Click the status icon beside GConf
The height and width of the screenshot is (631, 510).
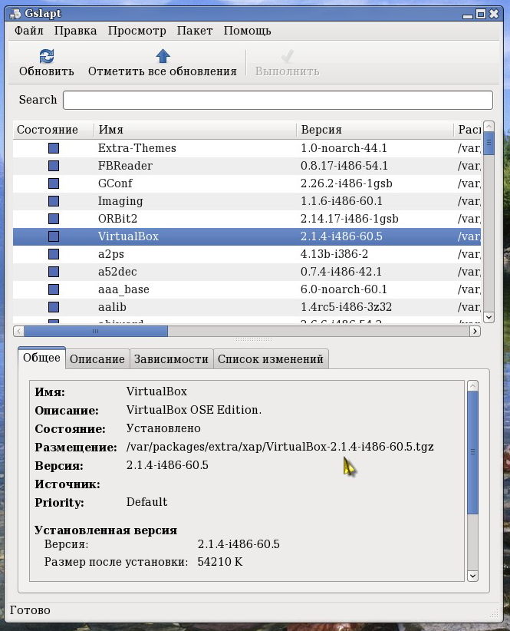coord(54,183)
